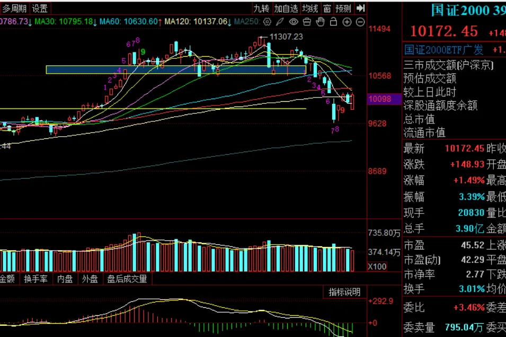
Task: Click the 较上日此时 row
Action: click(430, 92)
